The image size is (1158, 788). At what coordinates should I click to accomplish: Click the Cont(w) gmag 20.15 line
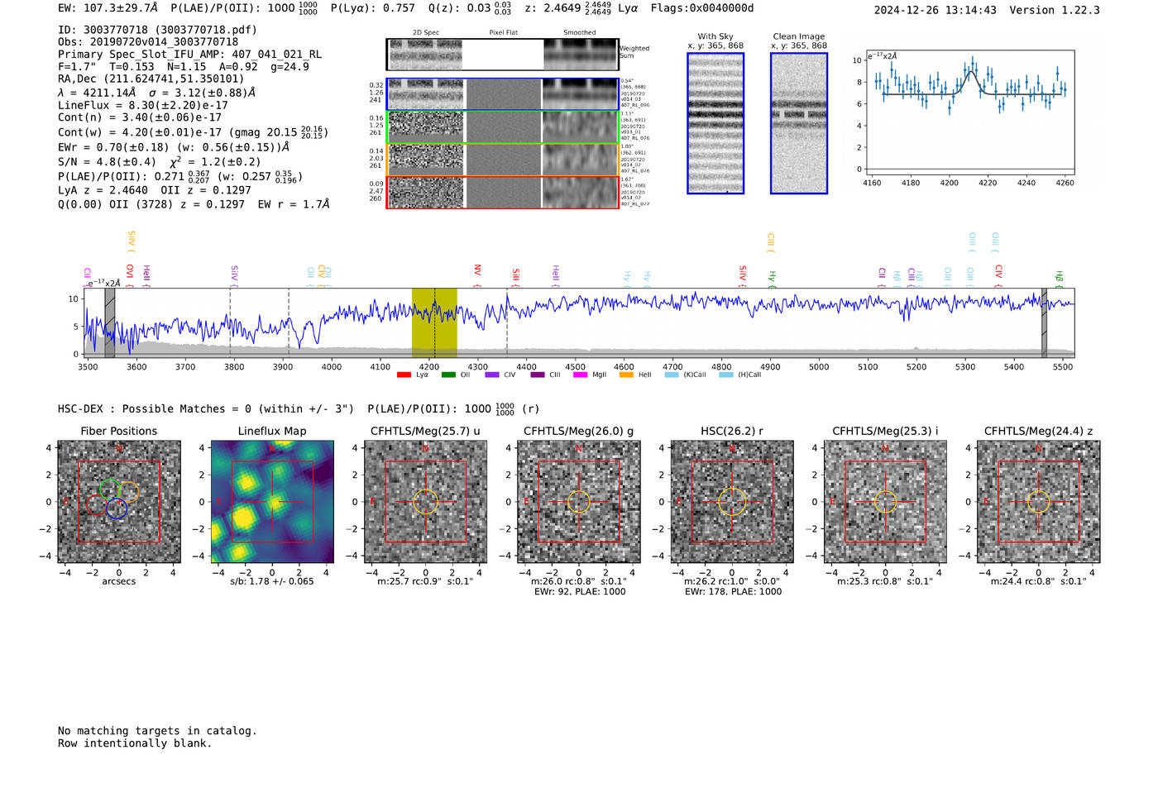click(x=193, y=132)
